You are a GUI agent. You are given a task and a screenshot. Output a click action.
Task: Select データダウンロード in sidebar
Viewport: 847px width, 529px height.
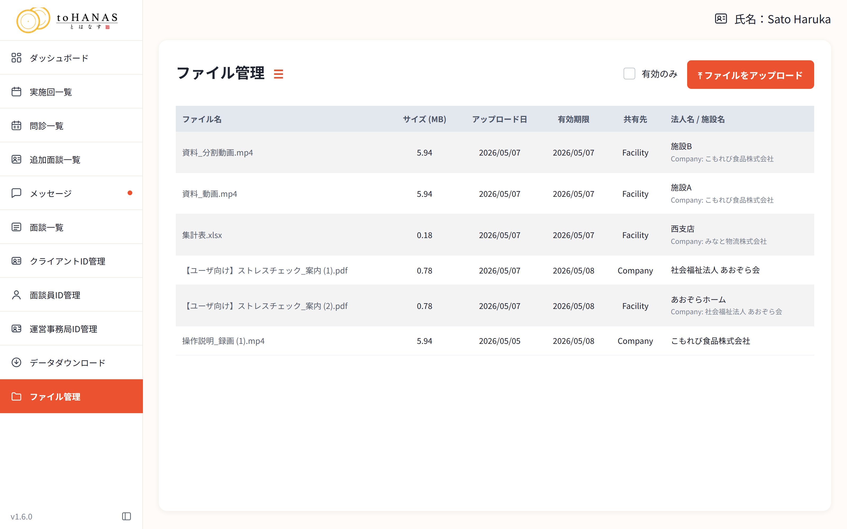[71, 362]
